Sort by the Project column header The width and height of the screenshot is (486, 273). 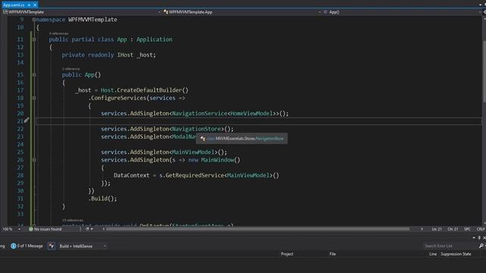point(287,254)
